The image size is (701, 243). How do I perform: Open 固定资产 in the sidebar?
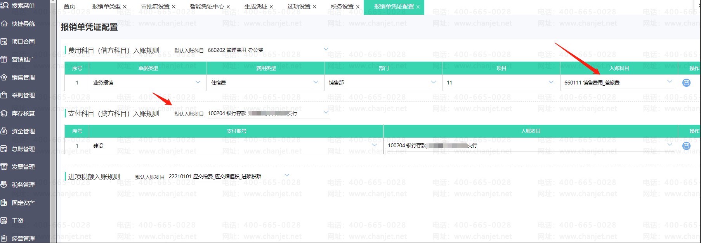(x=23, y=203)
